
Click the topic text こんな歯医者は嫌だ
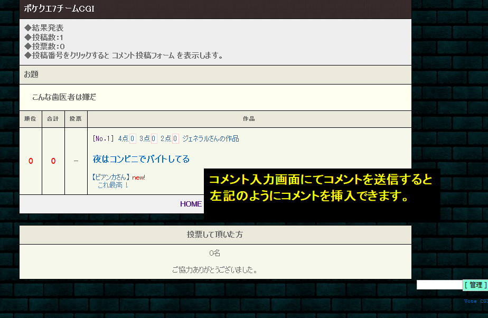tap(64, 97)
